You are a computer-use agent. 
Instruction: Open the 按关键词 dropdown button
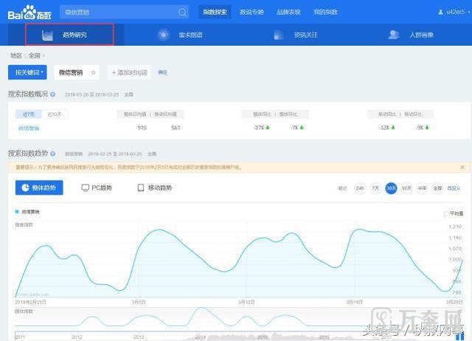[x=27, y=72]
